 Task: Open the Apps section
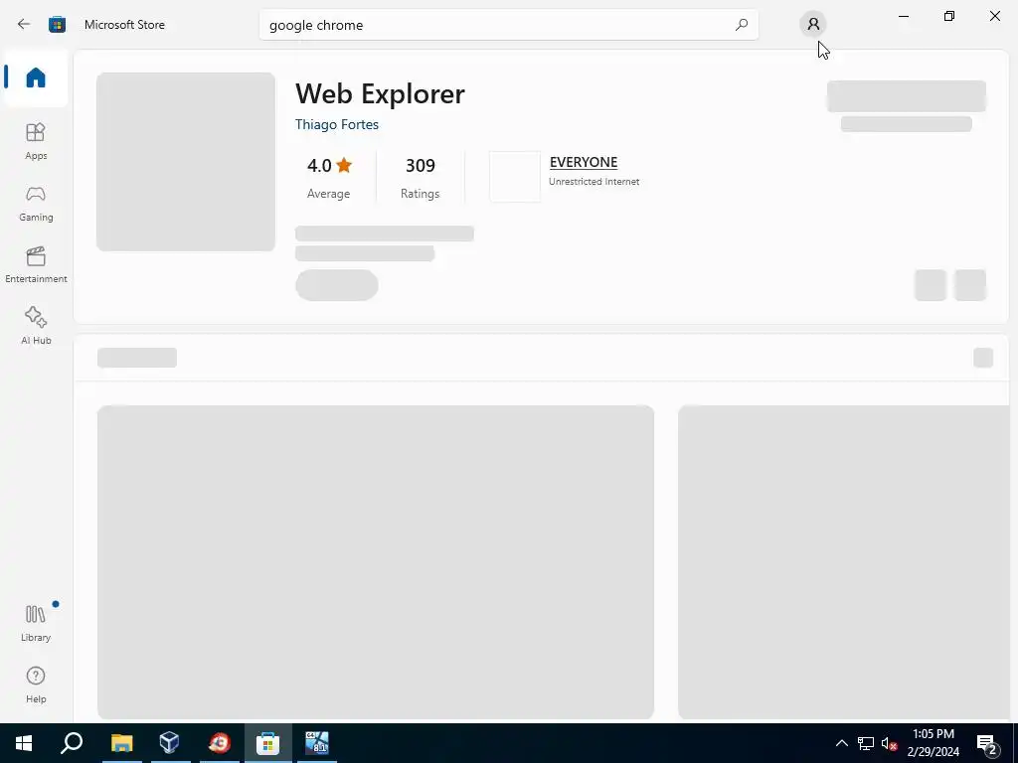pos(36,141)
